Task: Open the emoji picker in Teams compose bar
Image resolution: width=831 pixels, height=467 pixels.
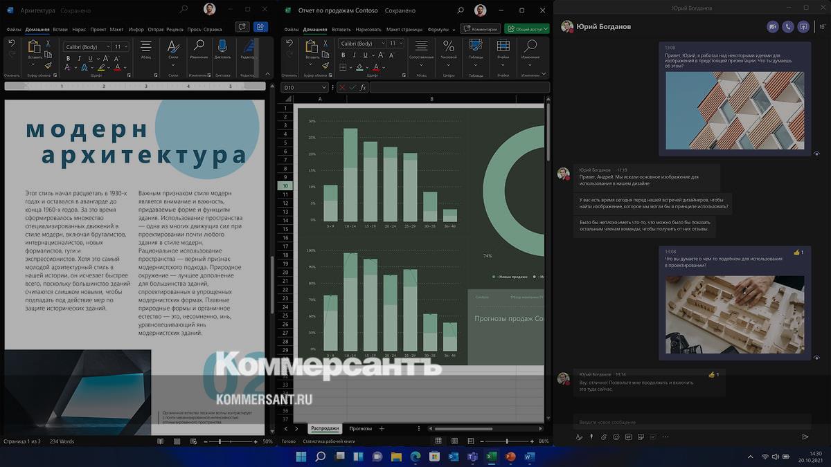Action: (x=616, y=437)
